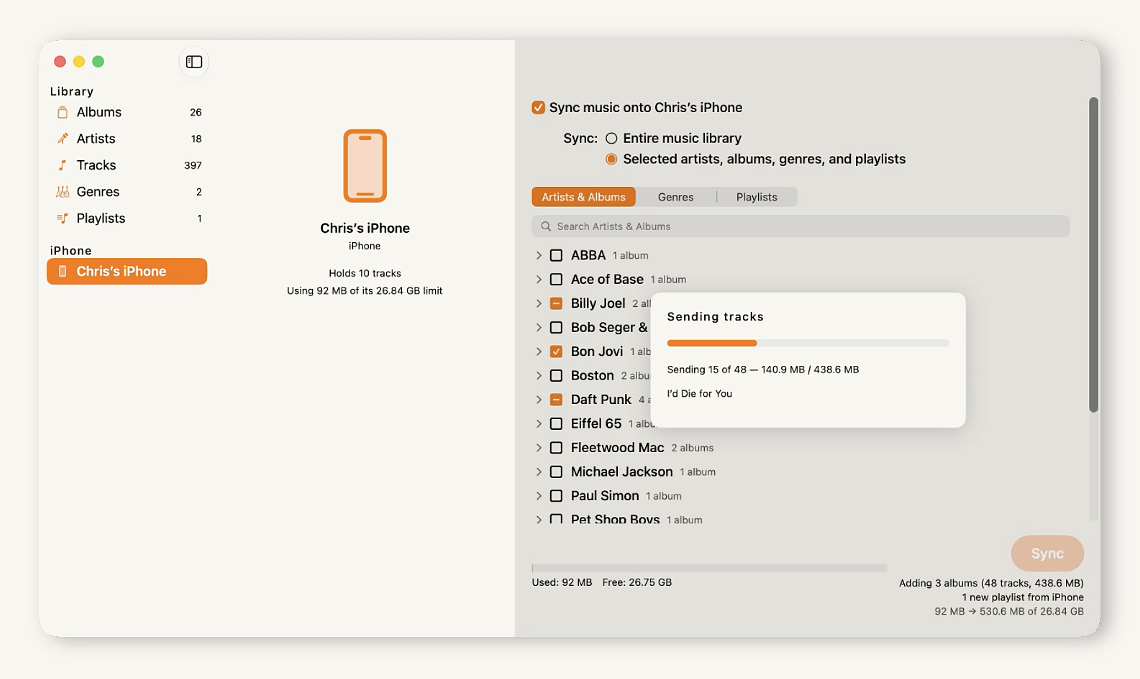
Task: Open Tracks in the Library sidebar
Action: pyautogui.click(x=127, y=165)
